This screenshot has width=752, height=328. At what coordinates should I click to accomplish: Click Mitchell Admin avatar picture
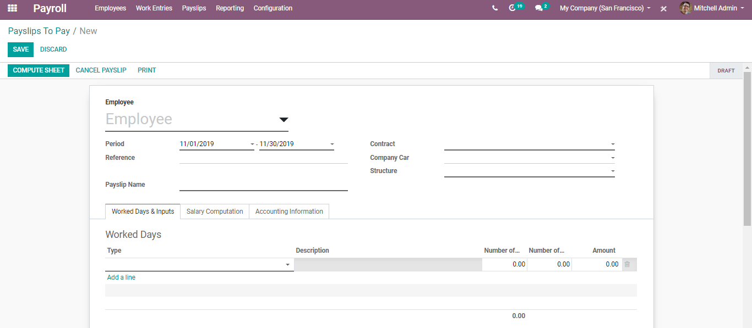pos(685,8)
